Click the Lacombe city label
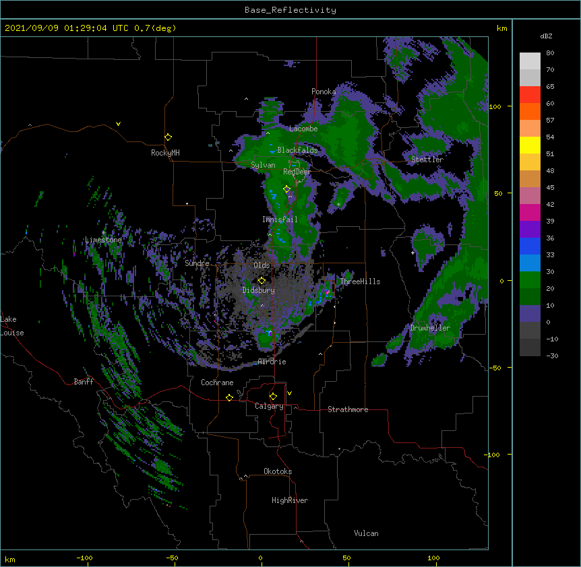 303,129
